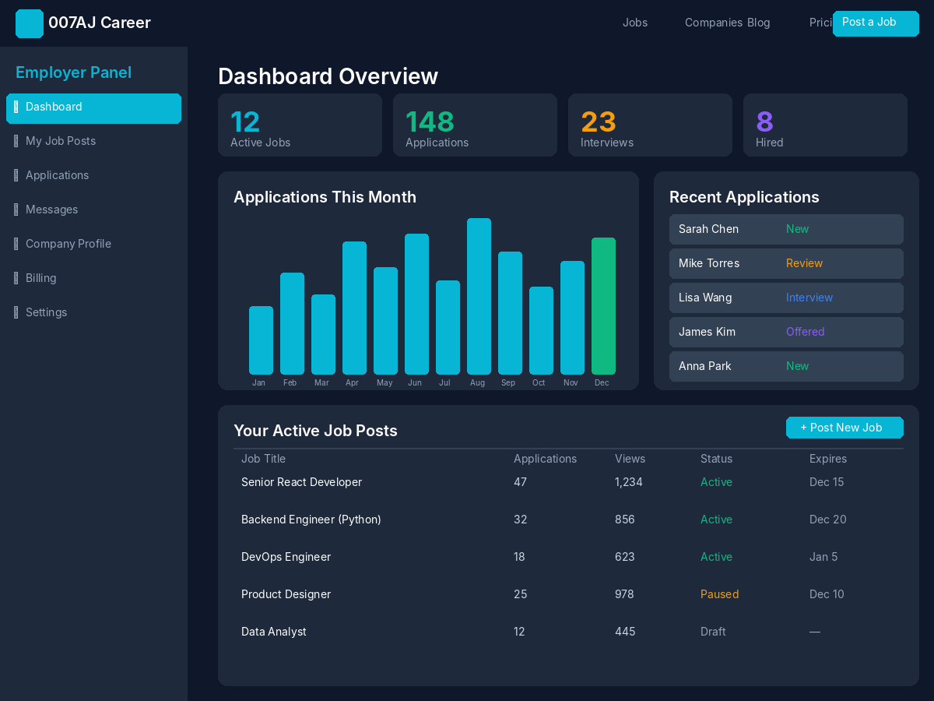The height and width of the screenshot is (701, 934).
Task: Click the Offered status for James Kim
Action: (x=805, y=332)
